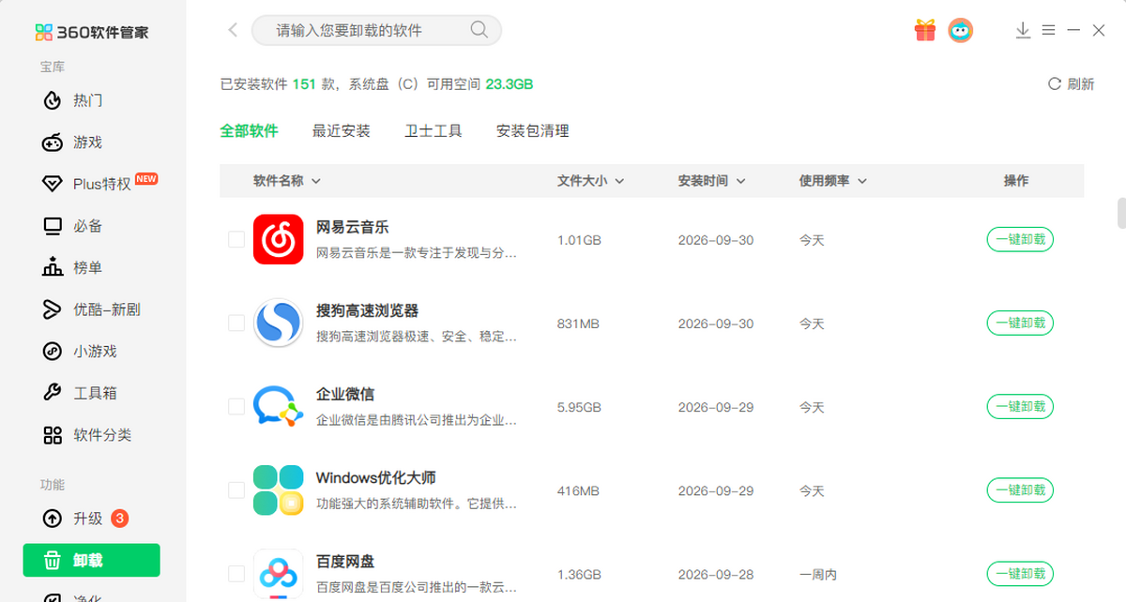The image size is (1126, 602).
Task: Tick the checkbox for 百度网盘
Action: [x=236, y=573]
